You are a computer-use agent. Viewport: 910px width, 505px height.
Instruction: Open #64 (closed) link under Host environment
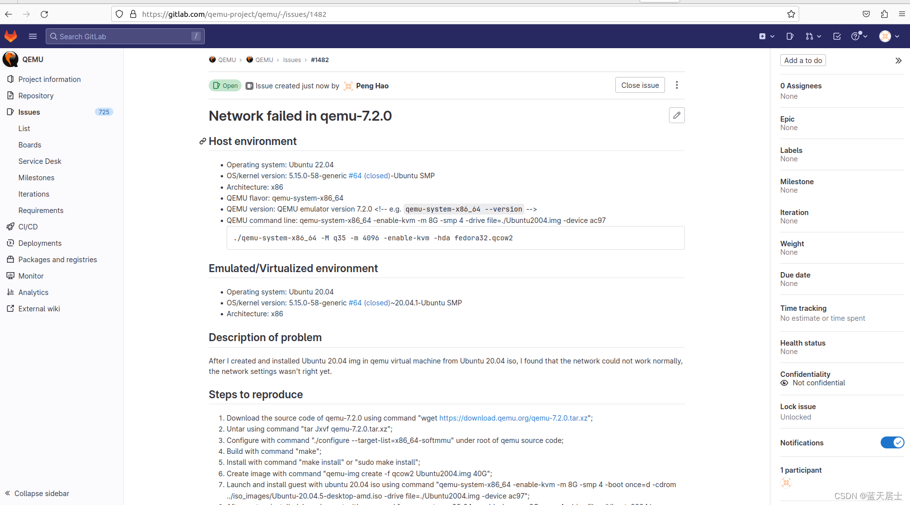point(369,176)
